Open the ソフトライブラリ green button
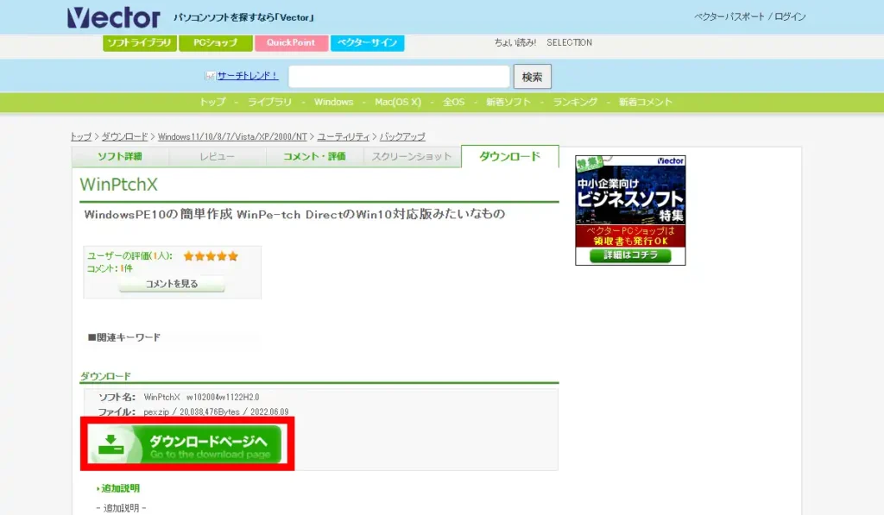 [139, 42]
